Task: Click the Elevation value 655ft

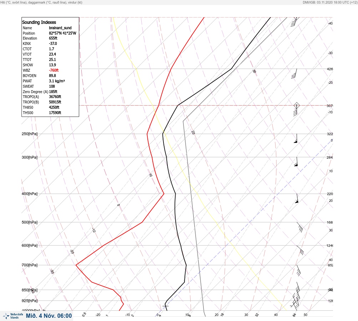Action: coord(53,38)
